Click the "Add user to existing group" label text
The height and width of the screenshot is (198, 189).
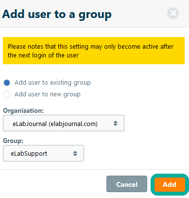(x=52, y=83)
